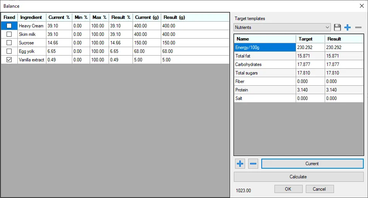Check the Fixed box for Heavy Cream
The height and width of the screenshot is (198, 368).
coord(9,26)
